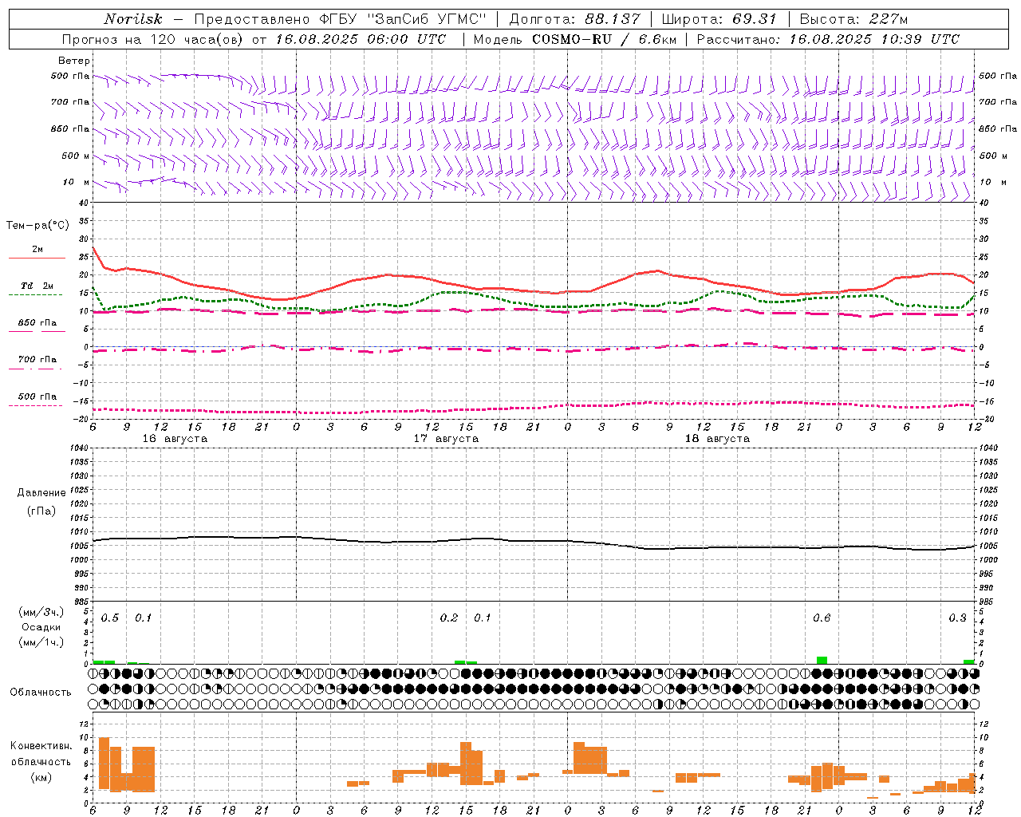Click the '(мм/1ч.)' precipitation unit label
The image size is (1021, 817).
[x=41, y=642]
